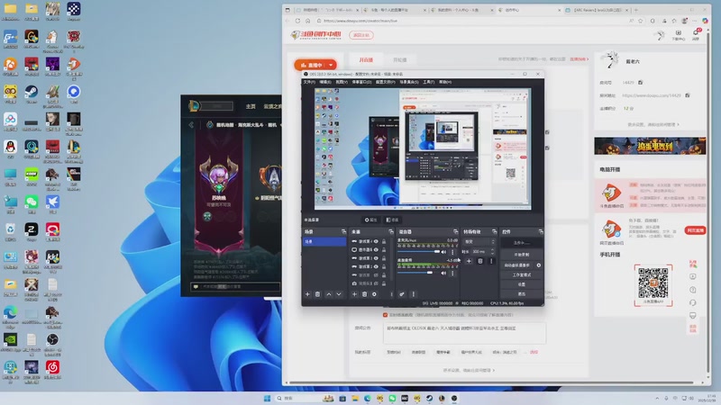The height and width of the screenshot is (405, 721).
Task: Toggle eye visibility of display capture source
Action: [376, 250]
